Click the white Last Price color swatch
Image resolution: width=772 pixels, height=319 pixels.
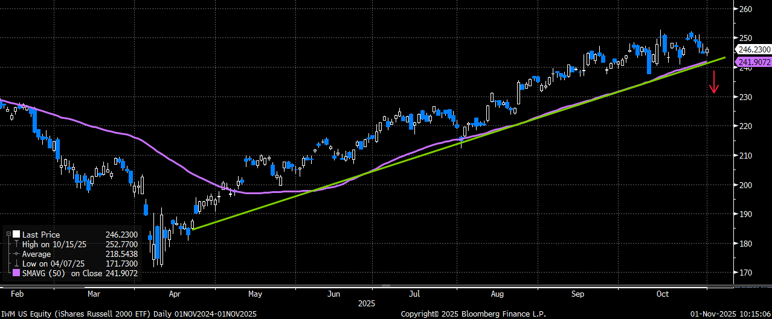pyautogui.click(x=16, y=235)
